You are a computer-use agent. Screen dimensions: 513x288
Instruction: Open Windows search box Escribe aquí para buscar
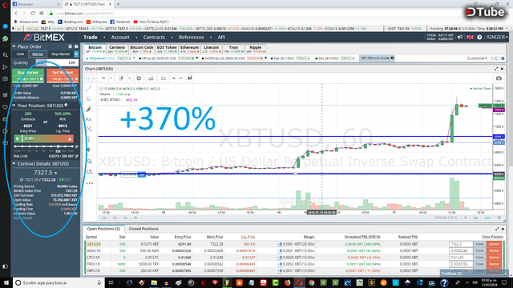pos(59,282)
